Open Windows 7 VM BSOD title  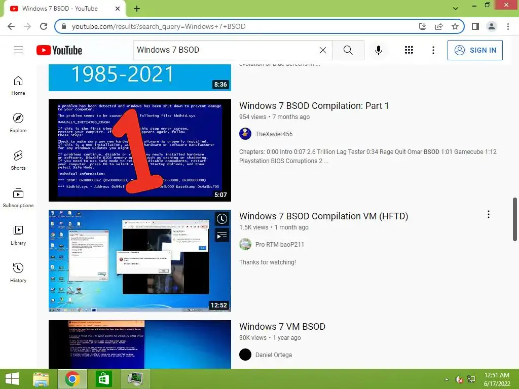point(282,327)
